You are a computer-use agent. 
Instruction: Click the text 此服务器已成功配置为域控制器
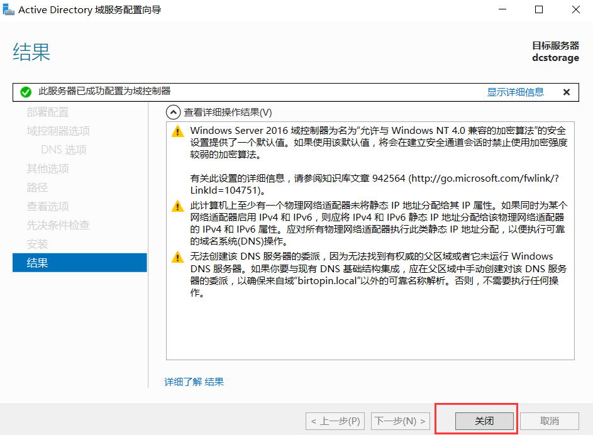coord(104,91)
